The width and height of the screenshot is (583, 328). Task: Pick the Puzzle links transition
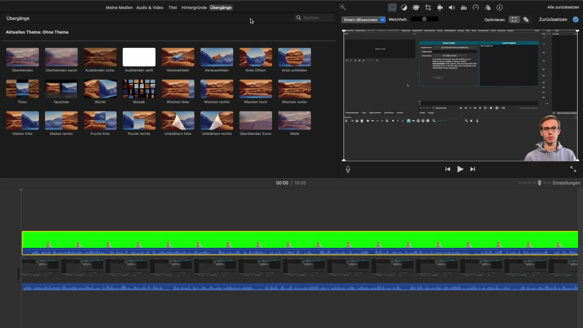(x=100, y=121)
